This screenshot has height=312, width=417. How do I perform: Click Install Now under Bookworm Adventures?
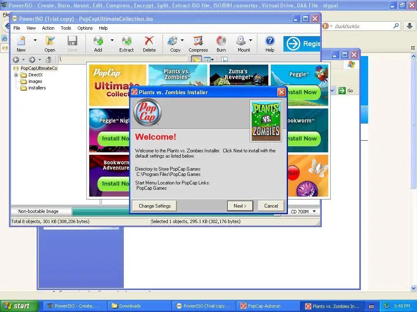[114, 184]
